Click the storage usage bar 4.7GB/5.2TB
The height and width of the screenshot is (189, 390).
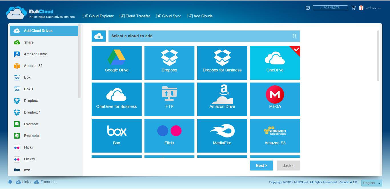coord(330,8)
